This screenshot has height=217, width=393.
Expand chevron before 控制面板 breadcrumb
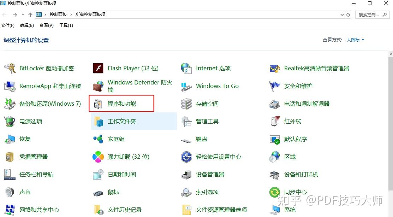pyautogui.click(x=45, y=14)
